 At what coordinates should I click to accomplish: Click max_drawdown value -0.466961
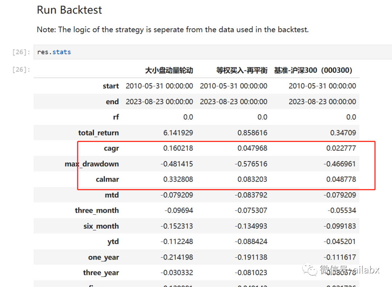pyautogui.click(x=340, y=164)
